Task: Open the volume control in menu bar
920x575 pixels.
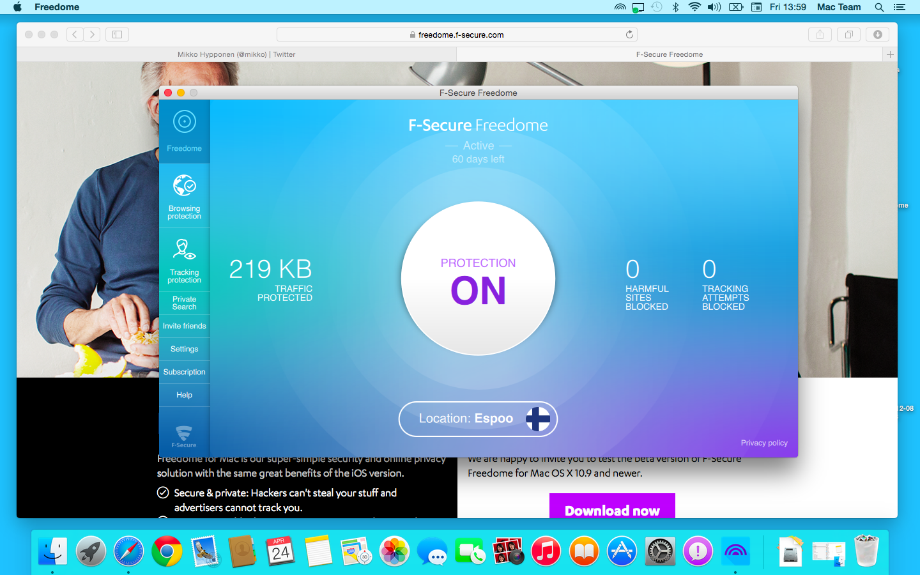Action: point(714,7)
